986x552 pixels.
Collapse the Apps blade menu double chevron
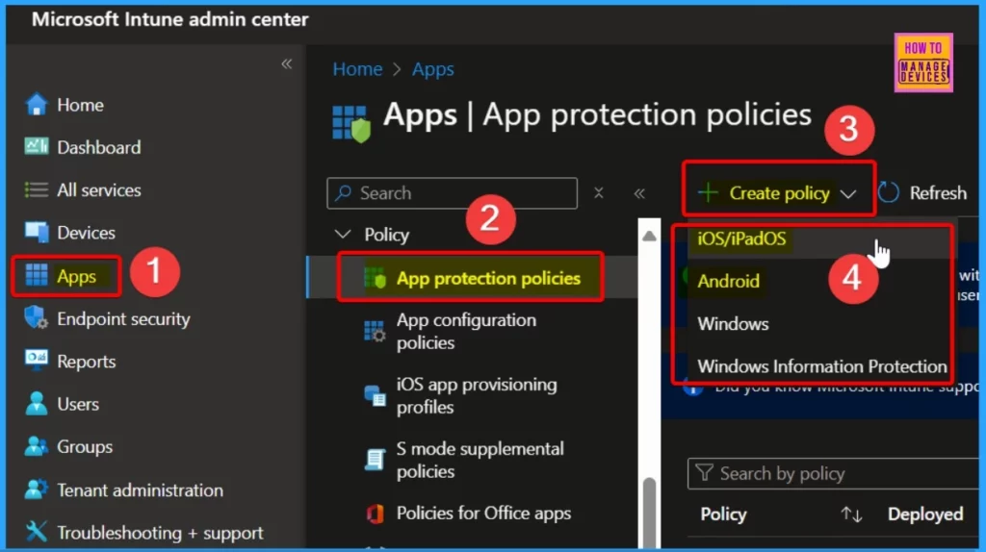tap(639, 193)
